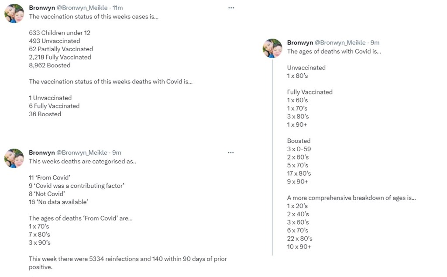Screen dimensions: 447x277
Task: Click the '5334 reinfections' sentence in the tweet
Action: point(127,259)
